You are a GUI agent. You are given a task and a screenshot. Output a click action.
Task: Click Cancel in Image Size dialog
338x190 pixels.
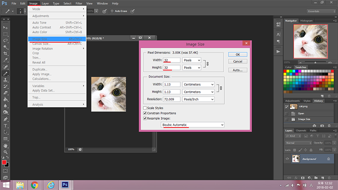tap(238, 61)
